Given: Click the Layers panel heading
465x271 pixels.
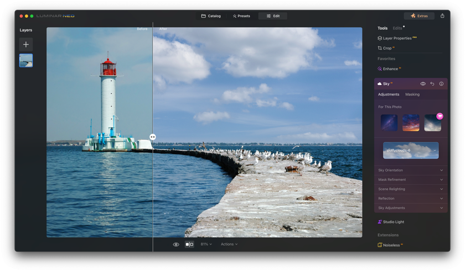Looking at the screenshot, I should [26, 30].
